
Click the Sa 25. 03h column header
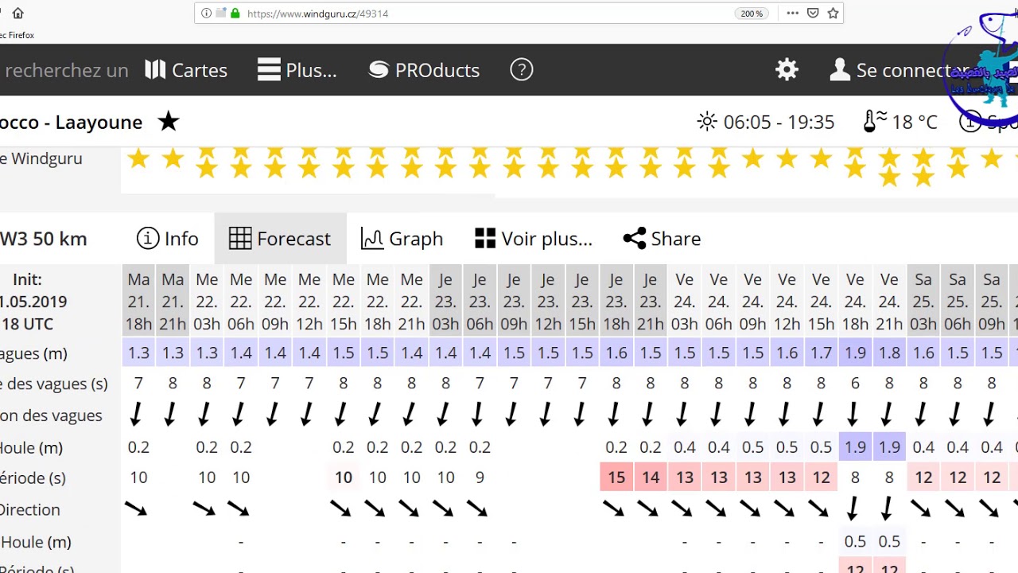click(x=923, y=302)
